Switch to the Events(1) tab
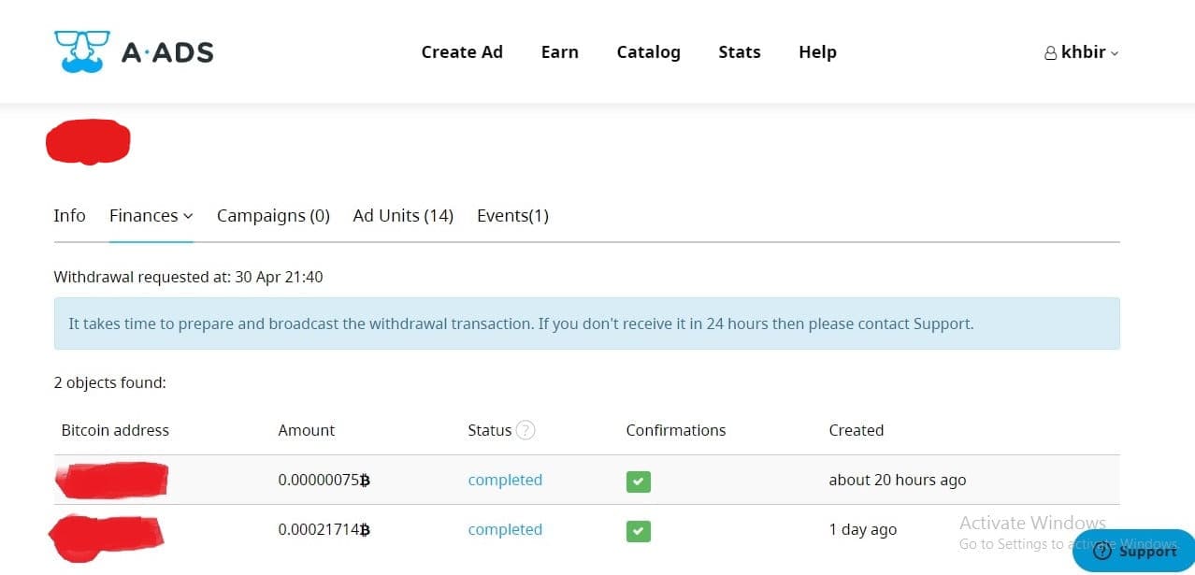Viewport: 1195px width, 575px height. point(512,216)
